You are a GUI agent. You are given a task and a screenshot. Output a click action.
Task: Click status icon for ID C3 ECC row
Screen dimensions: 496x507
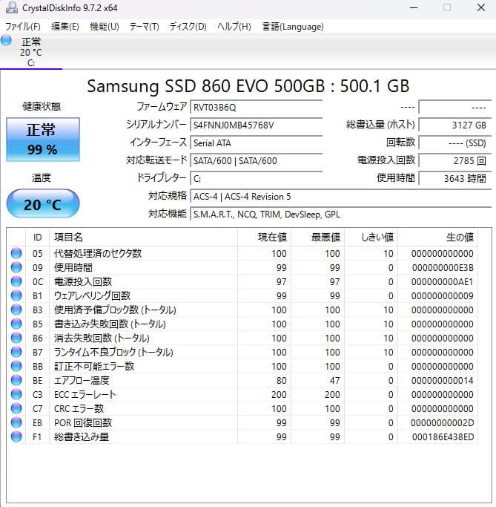pos(16,394)
